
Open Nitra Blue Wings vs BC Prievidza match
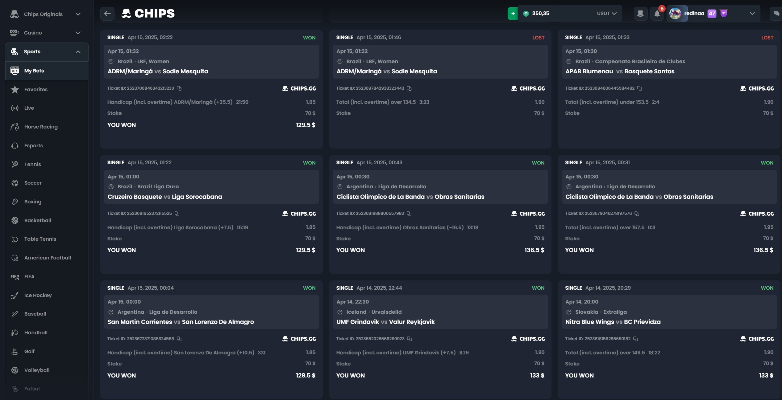pos(613,322)
